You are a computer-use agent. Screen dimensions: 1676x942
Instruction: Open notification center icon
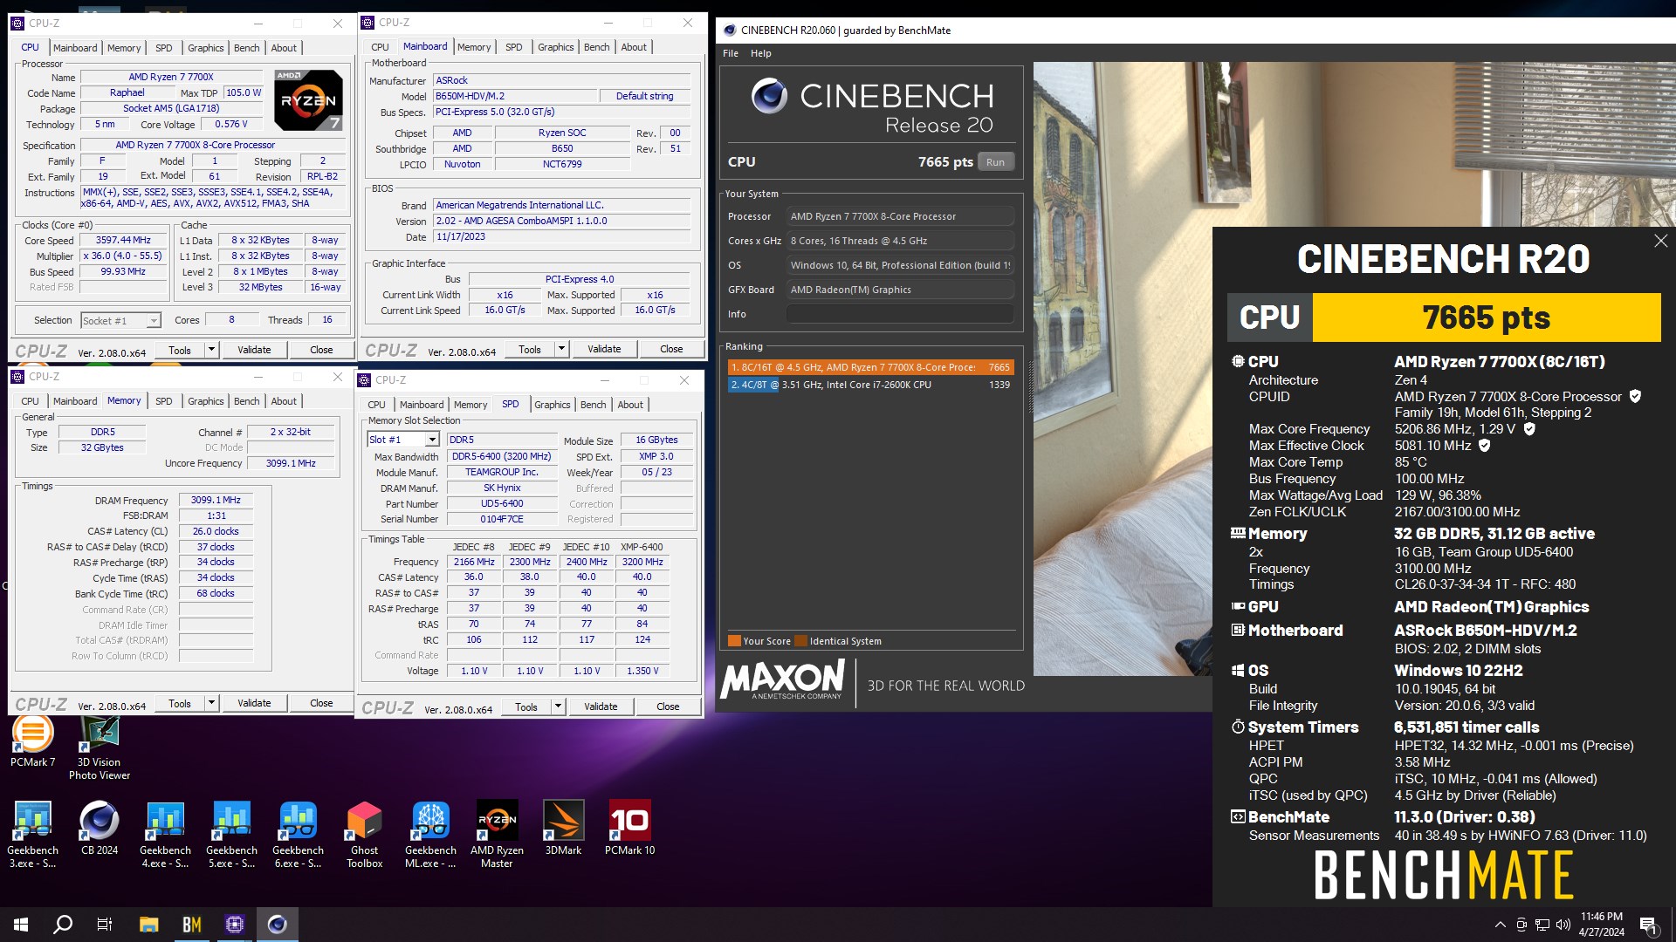click(x=1648, y=925)
